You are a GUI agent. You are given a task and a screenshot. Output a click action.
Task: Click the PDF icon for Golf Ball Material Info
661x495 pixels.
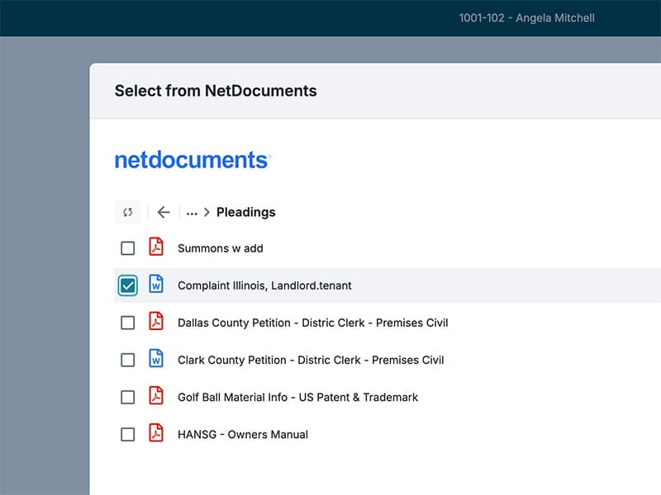click(156, 396)
